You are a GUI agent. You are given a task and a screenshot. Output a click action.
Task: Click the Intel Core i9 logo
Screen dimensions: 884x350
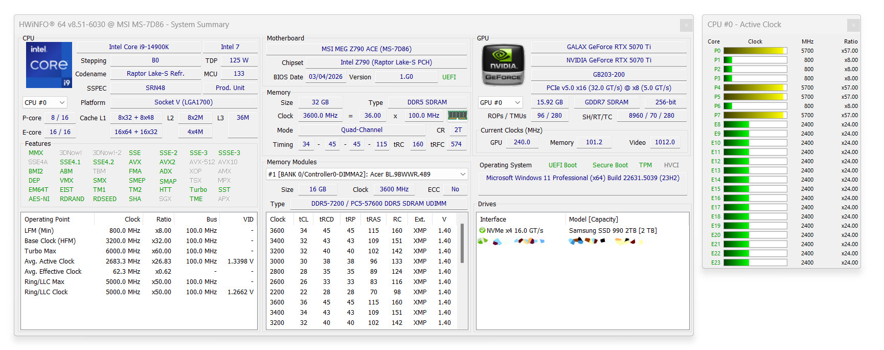click(49, 65)
